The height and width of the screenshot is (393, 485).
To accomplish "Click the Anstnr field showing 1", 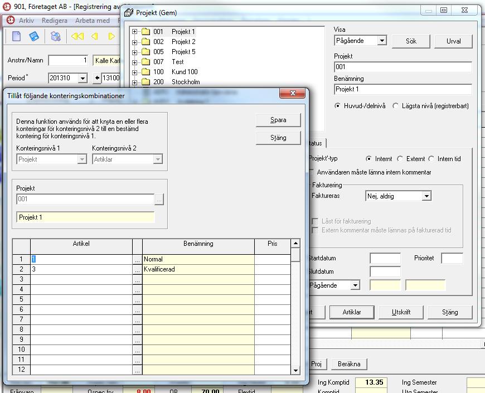I will tap(69, 60).
